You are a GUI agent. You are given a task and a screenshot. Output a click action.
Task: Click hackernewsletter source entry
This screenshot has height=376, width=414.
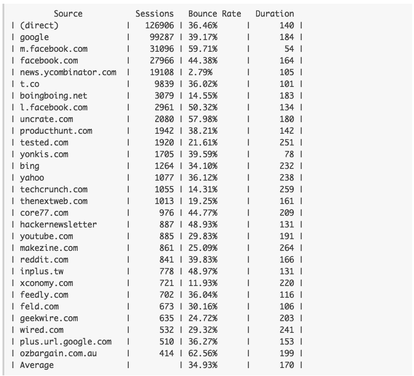pos(59,224)
